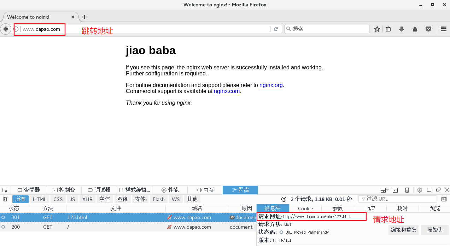The height and width of the screenshot is (246, 450).
Task: Bookmark this page with the star icon
Action: click(x=377, y=29)
